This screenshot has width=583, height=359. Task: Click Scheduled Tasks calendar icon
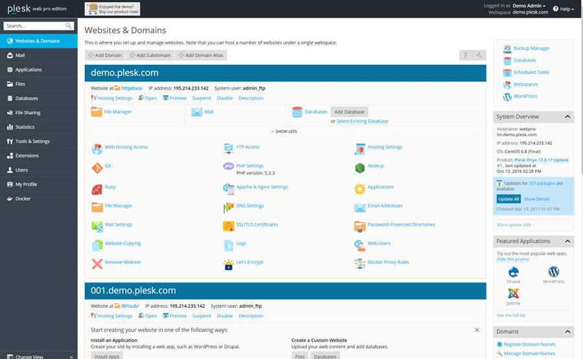tap(507, 73)
